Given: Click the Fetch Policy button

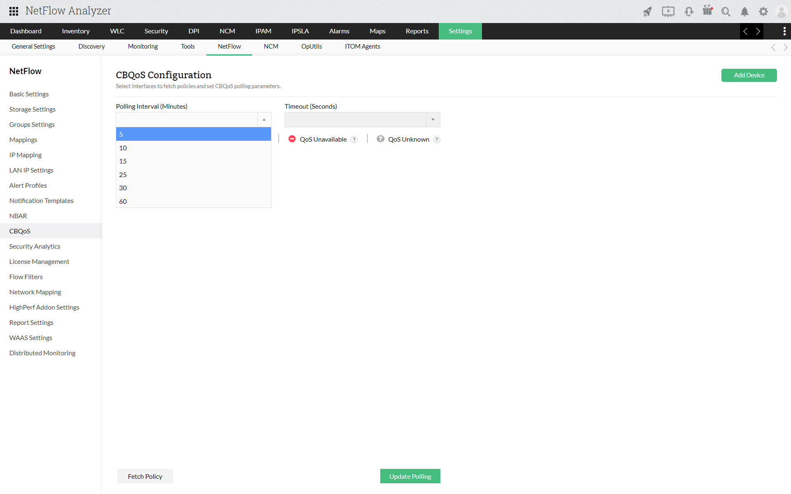Looking at the screenshot, I should (x=145, y=476).
